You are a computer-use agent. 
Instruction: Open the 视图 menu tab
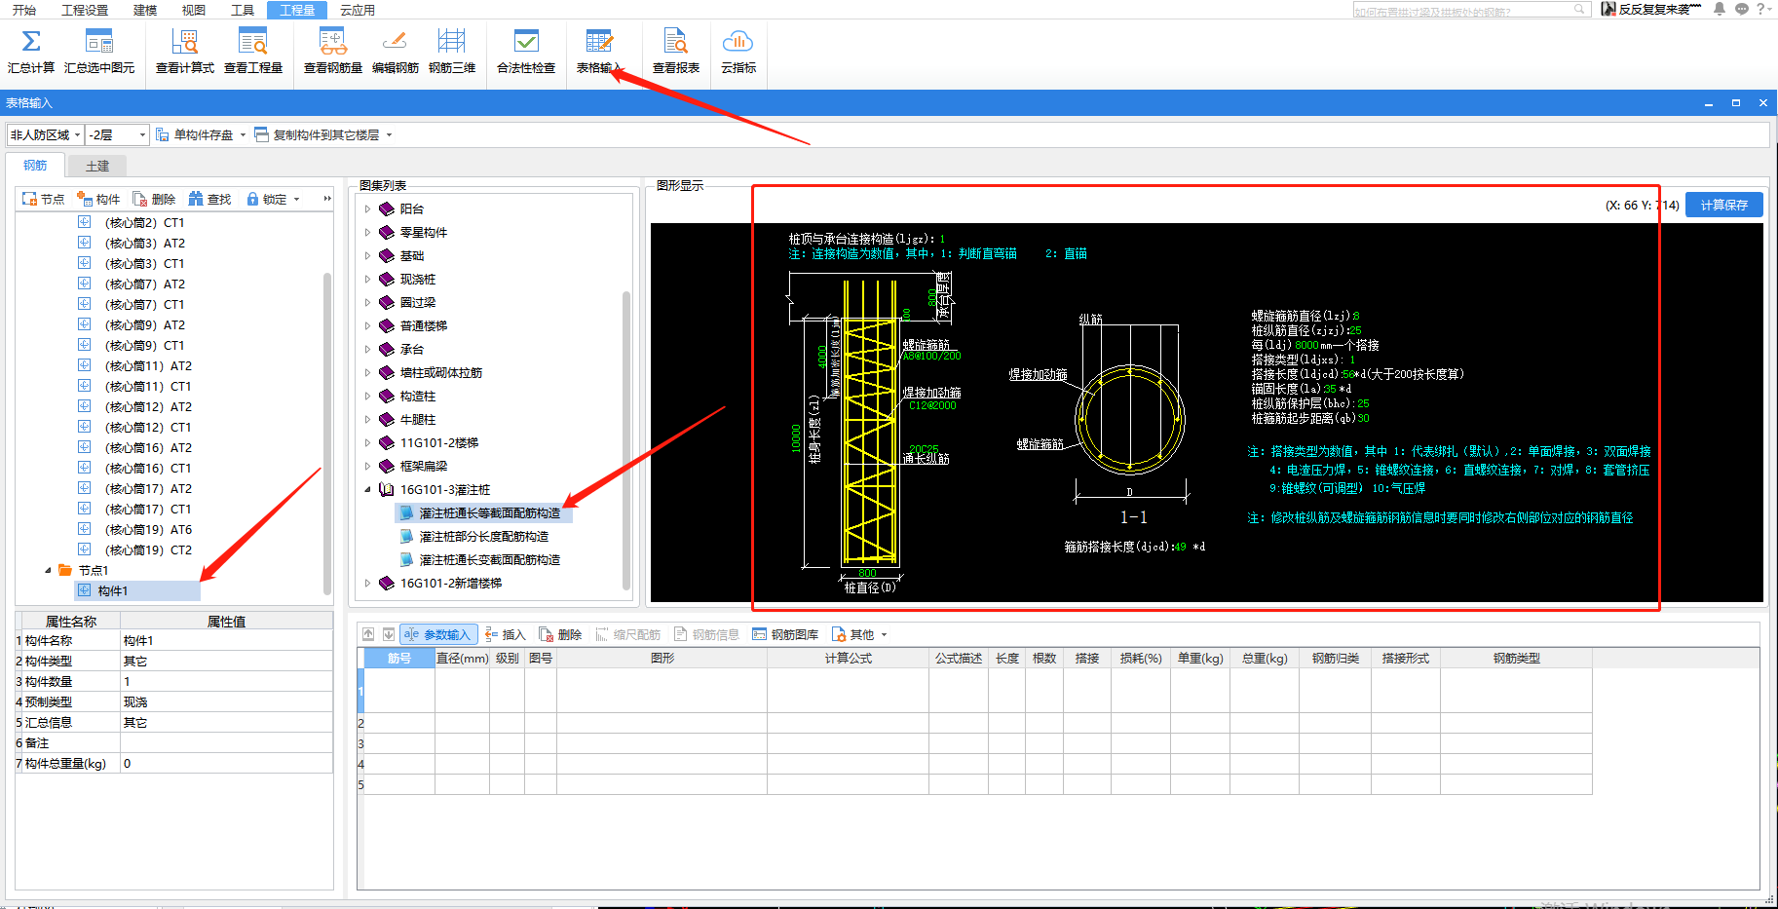[194, 10]
